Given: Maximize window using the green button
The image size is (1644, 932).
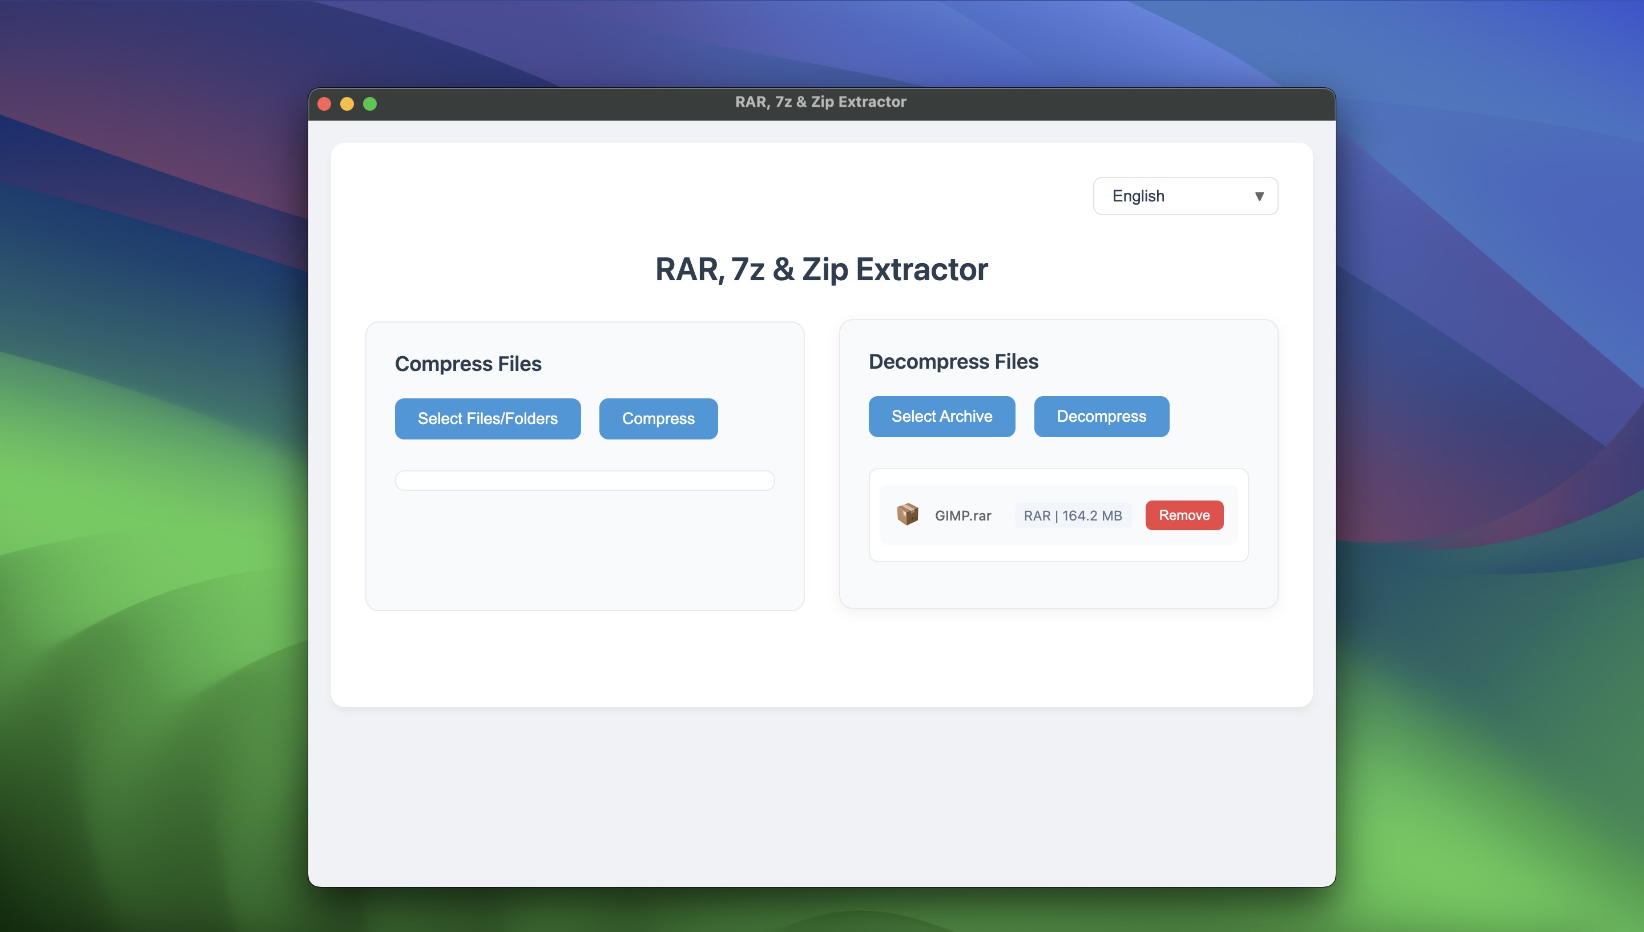Looking at the screenshot, I should pyautogui.click(x=370, y=104).
